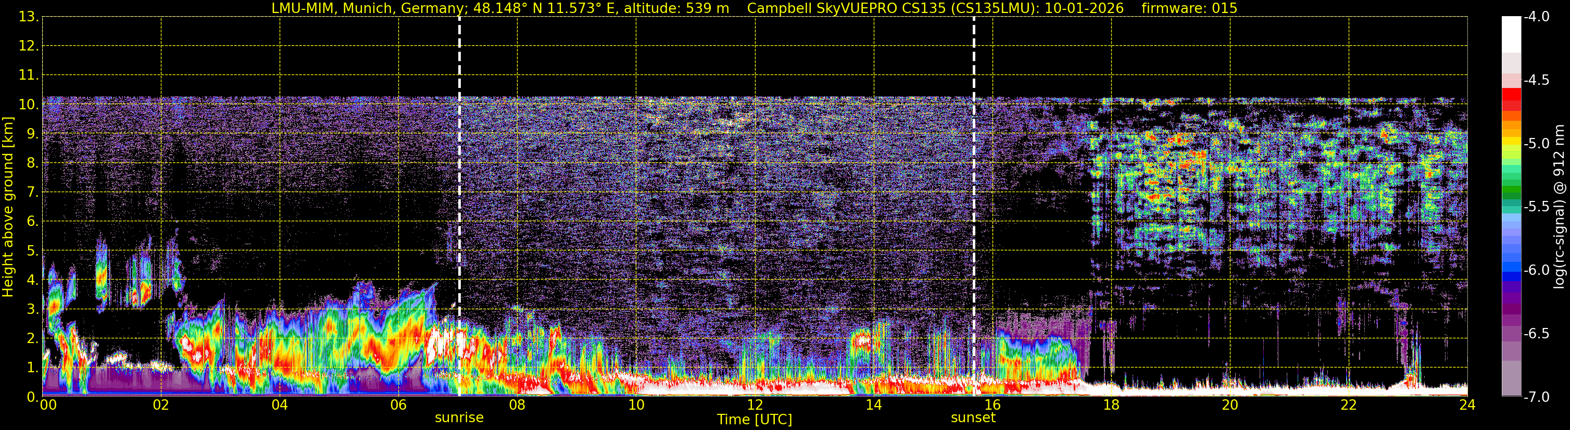Click the height axis tick label 3
Viewport: 1570px width, 430px height.
click(x=32, y=309)
